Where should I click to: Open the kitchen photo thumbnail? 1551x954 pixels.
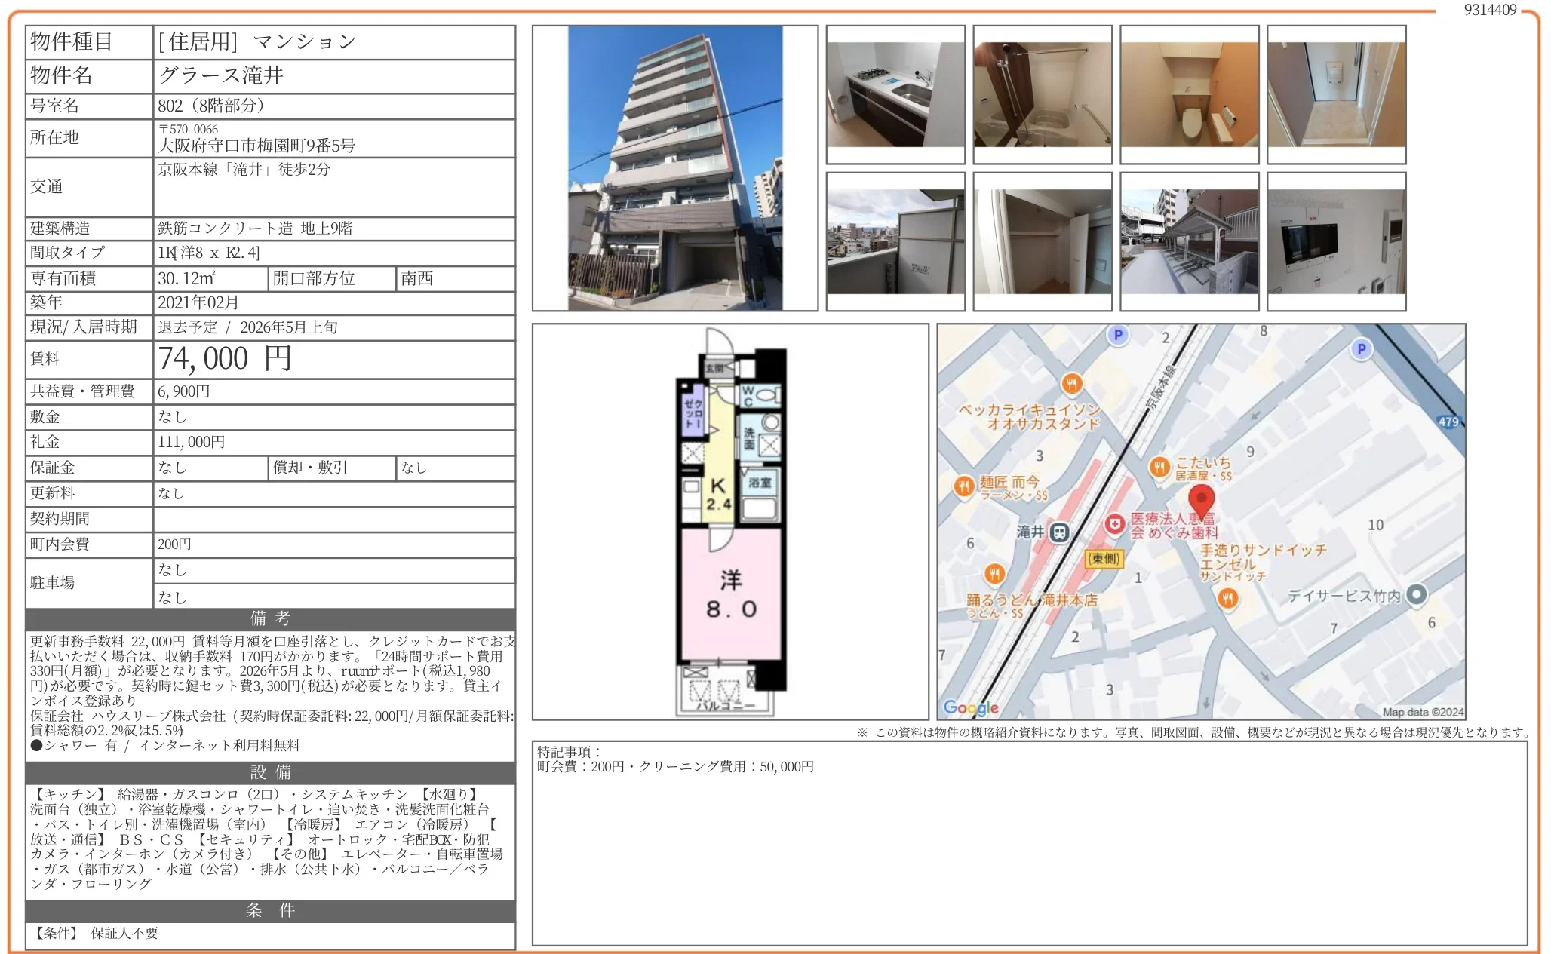coord(895,94)
